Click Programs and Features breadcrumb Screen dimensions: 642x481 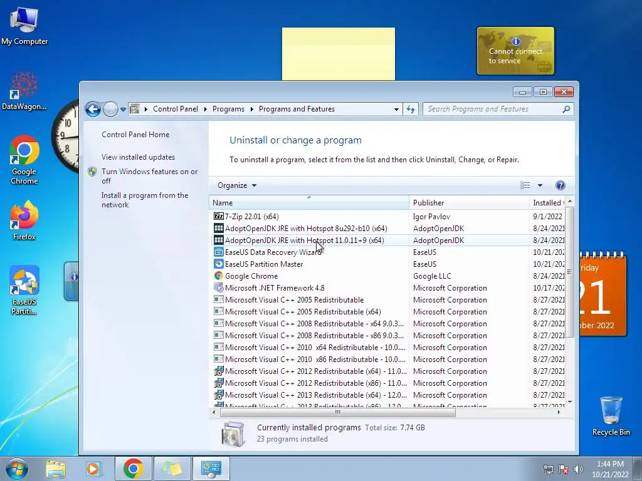(x=297, y=109)
